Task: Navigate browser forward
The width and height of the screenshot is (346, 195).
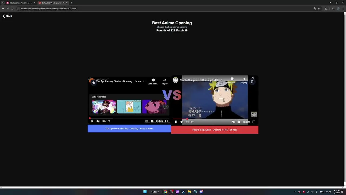Action: coord(8,8)
